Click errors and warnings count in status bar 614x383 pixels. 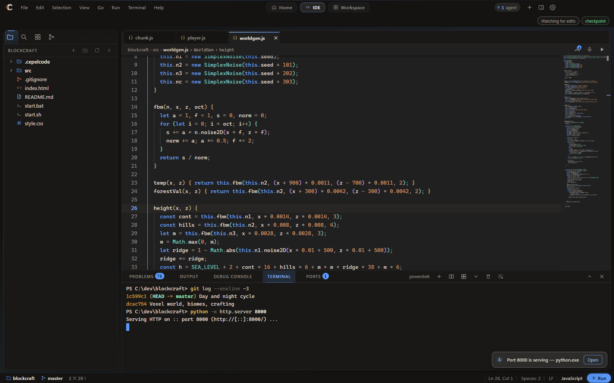(x=77, y=378)
